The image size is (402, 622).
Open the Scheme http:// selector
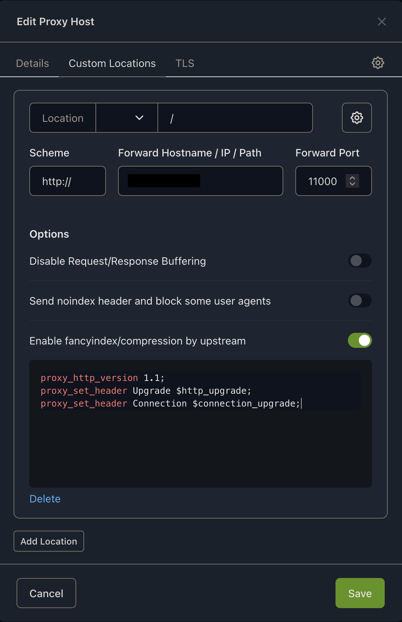68,181
